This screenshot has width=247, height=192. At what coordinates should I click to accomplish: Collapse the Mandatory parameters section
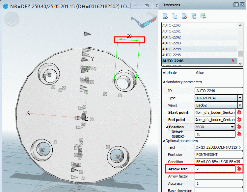tap(164, 82)
